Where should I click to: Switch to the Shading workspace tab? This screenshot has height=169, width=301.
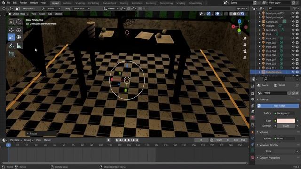[x=124, y=3]
